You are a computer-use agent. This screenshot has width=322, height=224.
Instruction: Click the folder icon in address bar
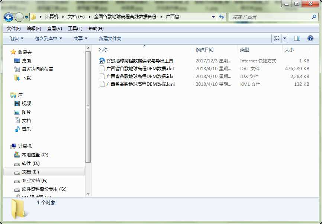point(33,17)
